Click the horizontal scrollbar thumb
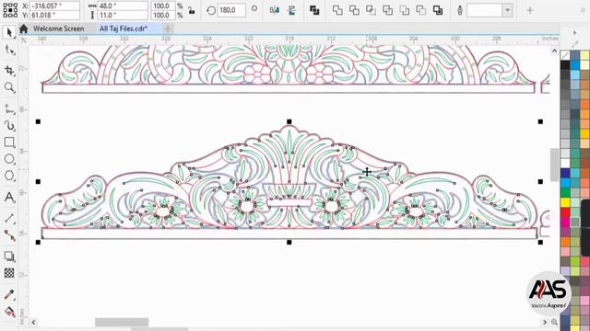 [122, 322]
